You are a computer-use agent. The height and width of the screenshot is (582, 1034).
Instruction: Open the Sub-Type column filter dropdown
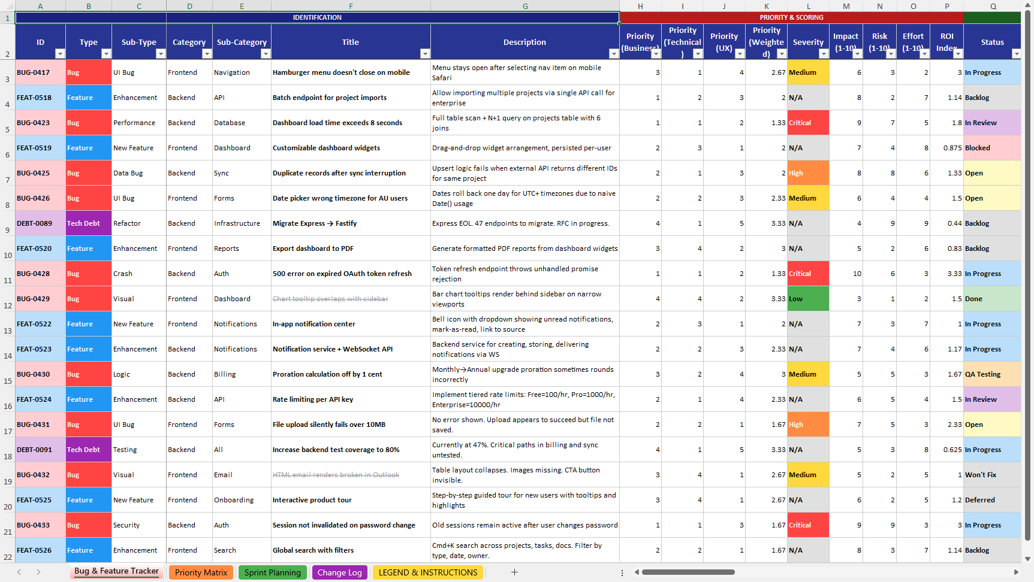click(161, 54)
